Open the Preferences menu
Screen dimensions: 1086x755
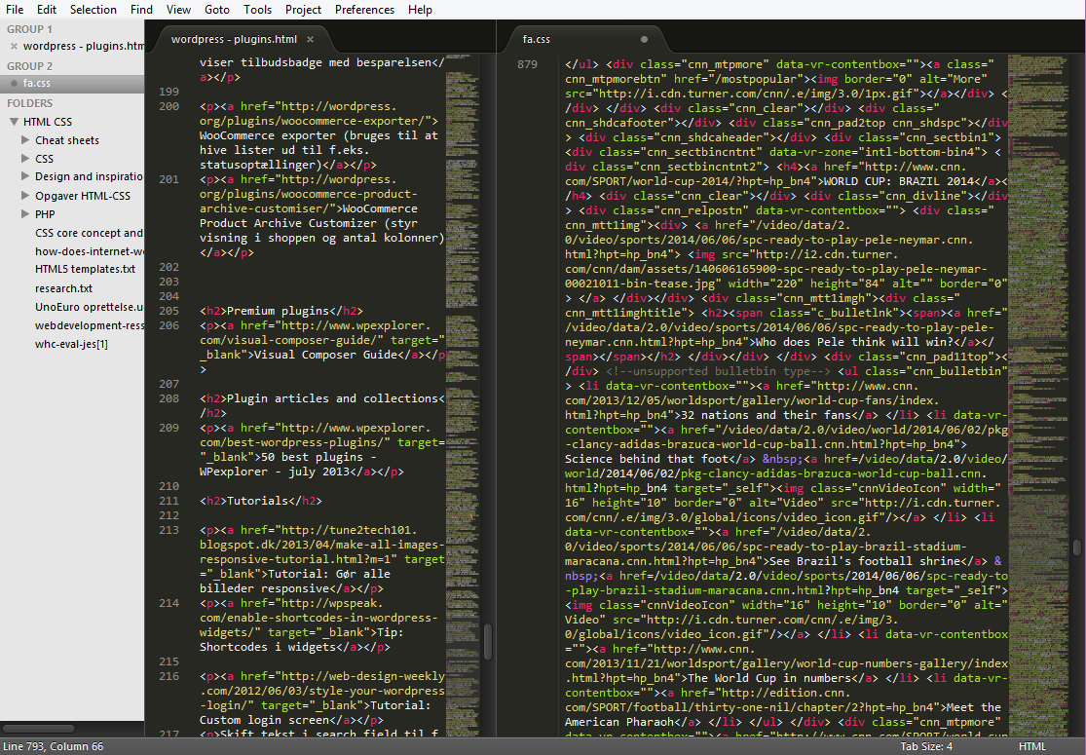click(x=364, y=10)
